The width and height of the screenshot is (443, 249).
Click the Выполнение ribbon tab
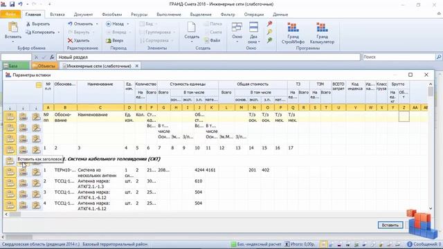(169, 15)
